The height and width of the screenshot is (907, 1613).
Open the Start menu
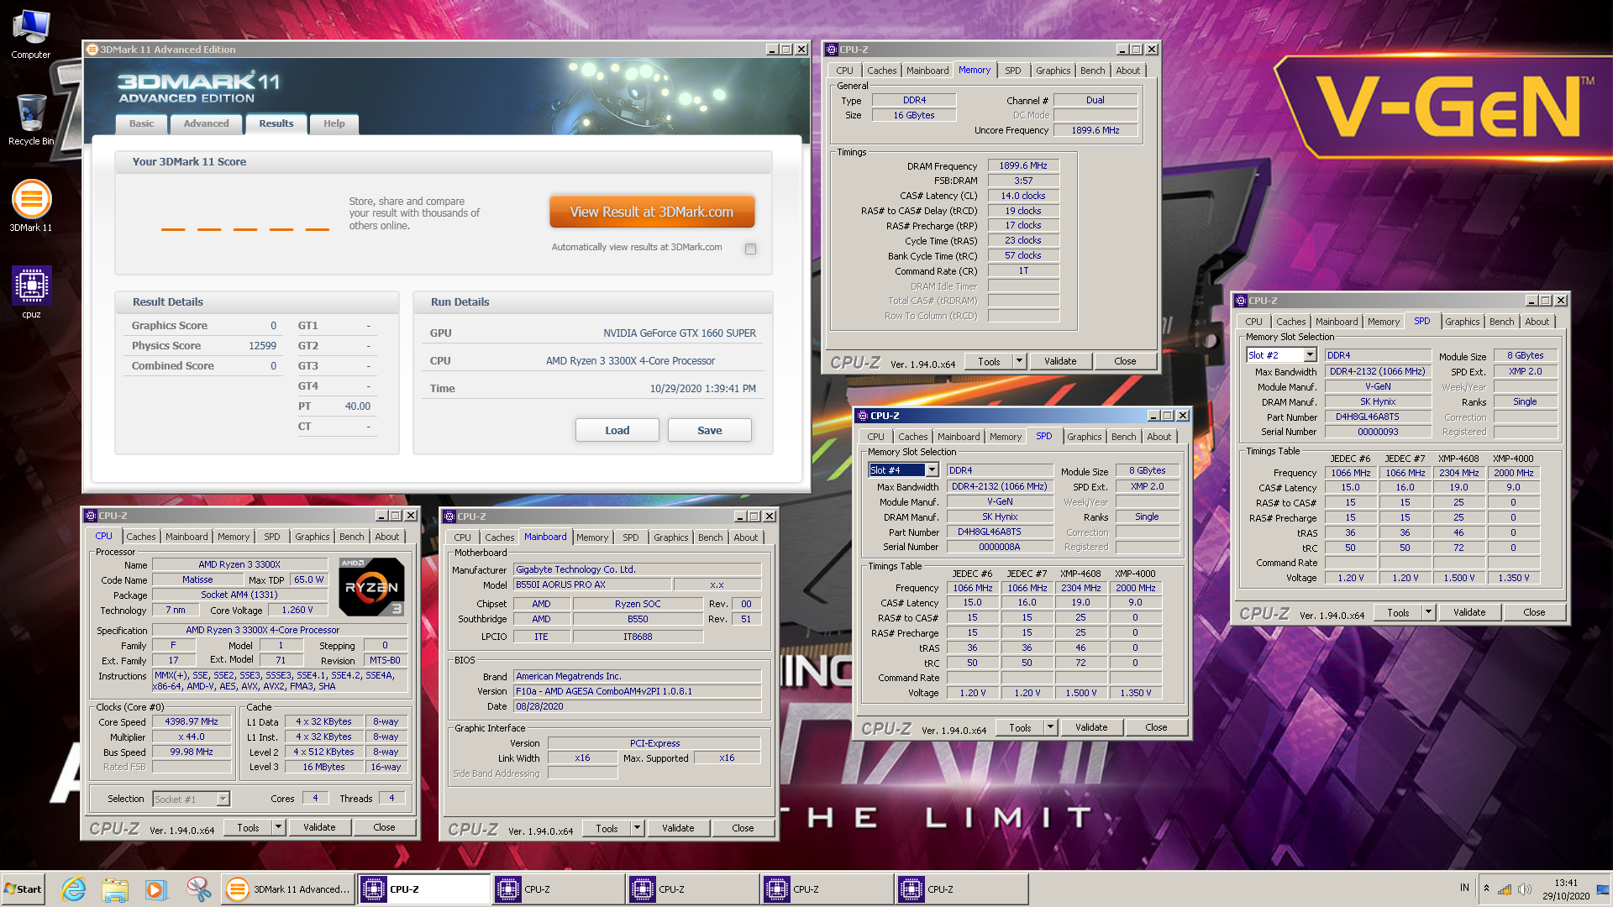point(23,889)
